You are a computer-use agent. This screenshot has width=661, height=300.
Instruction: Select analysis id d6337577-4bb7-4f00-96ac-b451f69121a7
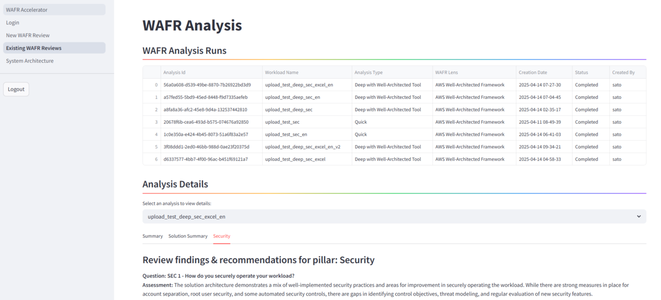pos(211,159)
